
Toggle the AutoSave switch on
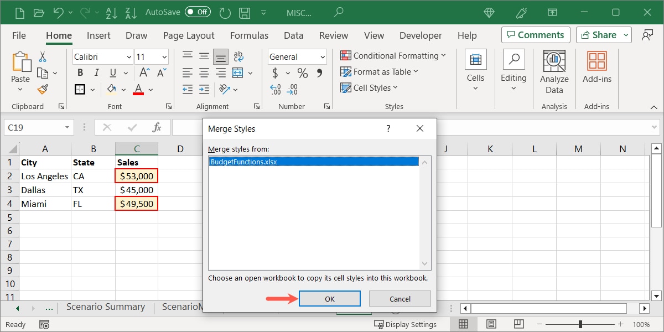pyautogui.click(x=198, y=11)
